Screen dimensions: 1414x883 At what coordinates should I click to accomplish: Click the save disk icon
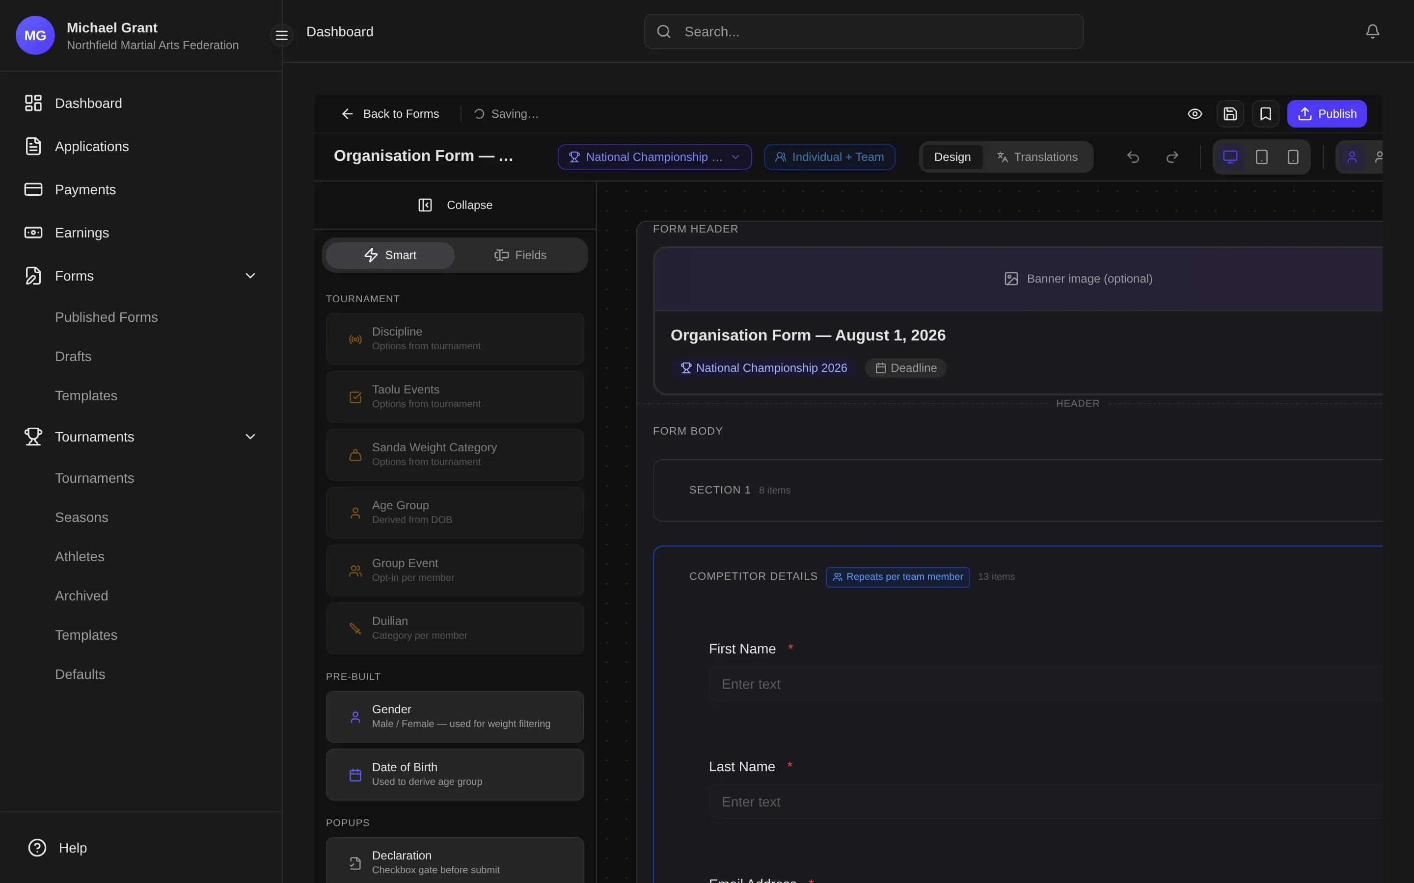[1230, 114]
